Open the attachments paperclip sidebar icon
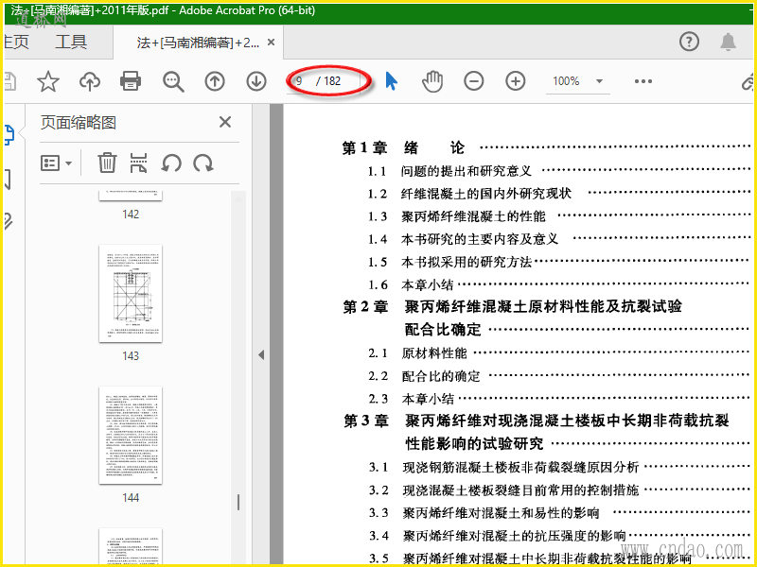The image size is (757, 567). coord(9,221)
